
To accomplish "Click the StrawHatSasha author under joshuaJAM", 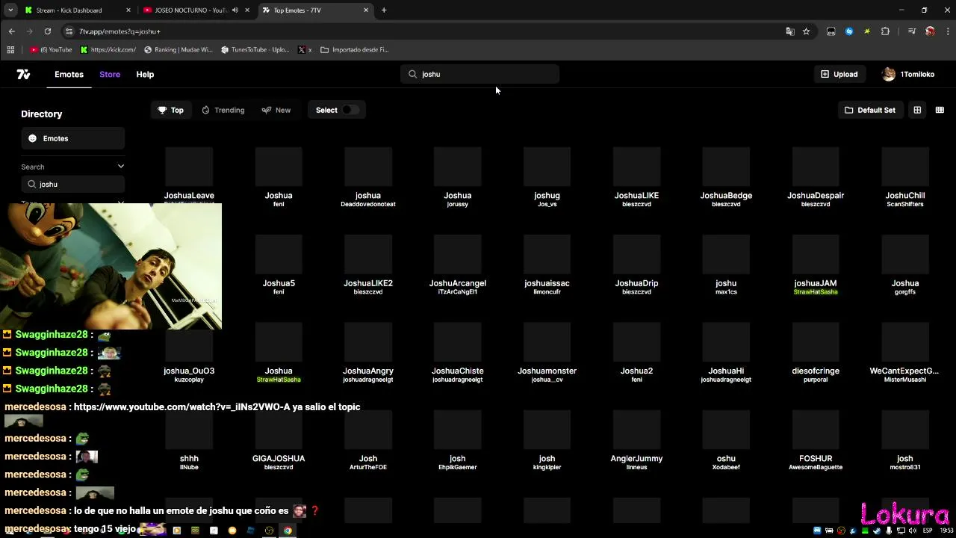I will (x=816, y=292).
